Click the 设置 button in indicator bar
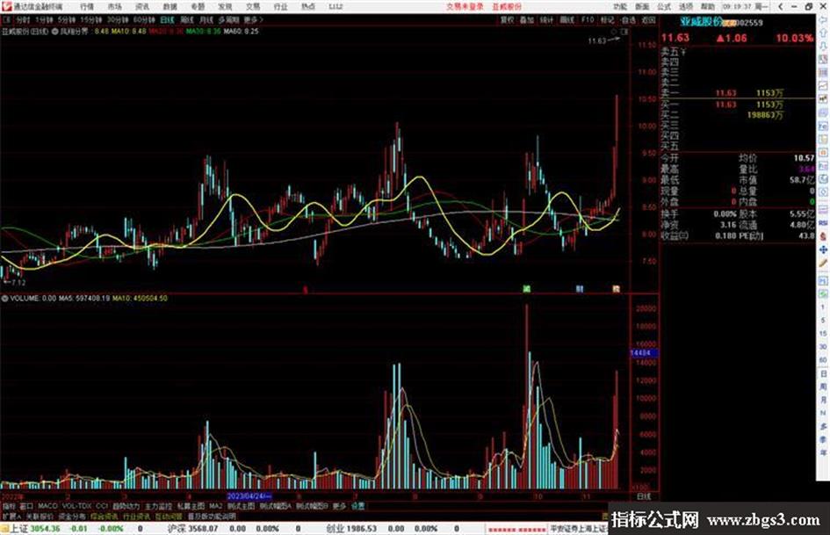The height and width of the screenshot is (535, 830). pos(357,506)
